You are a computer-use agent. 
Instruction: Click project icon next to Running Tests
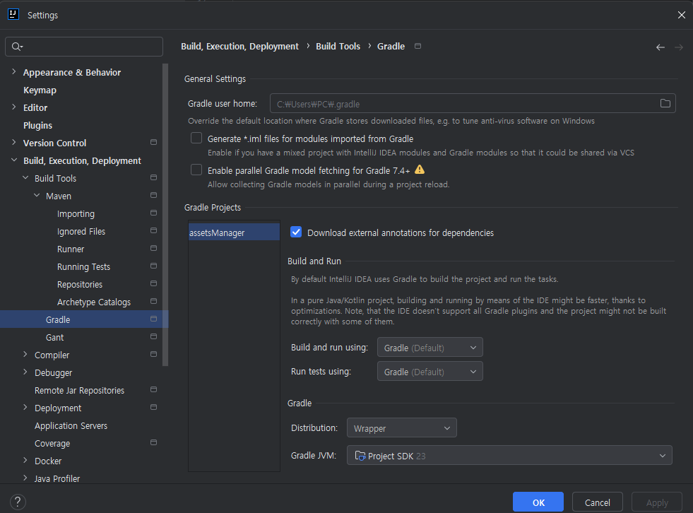click(153, 266)
